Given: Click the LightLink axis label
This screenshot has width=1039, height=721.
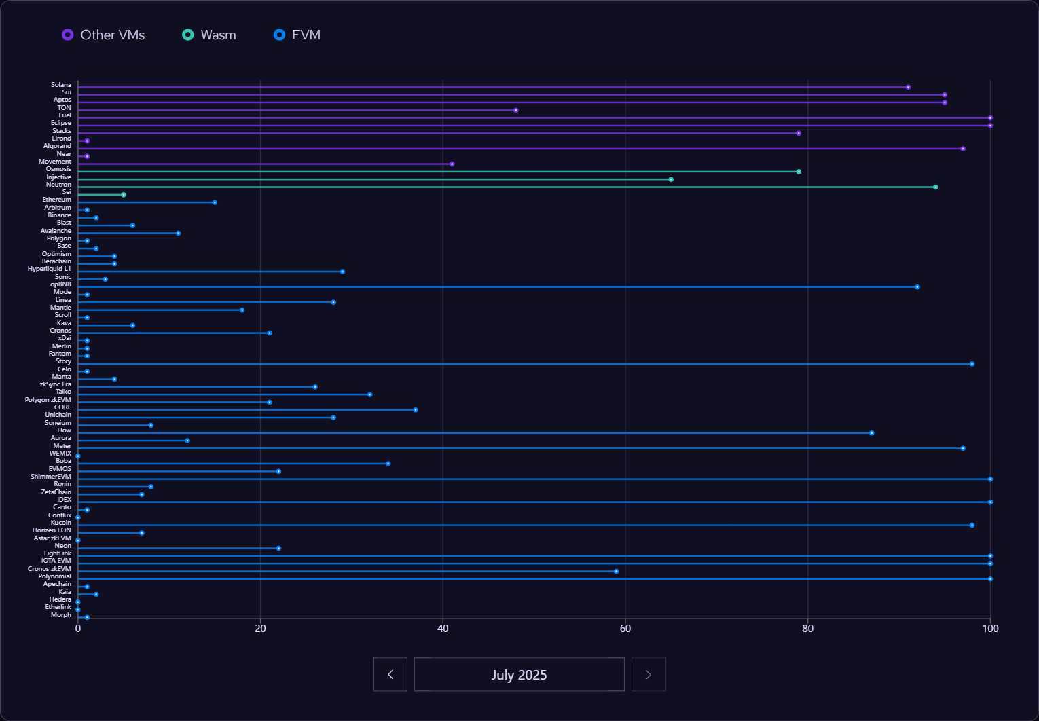Looking at the screenshot, I should tap(58, 553).
